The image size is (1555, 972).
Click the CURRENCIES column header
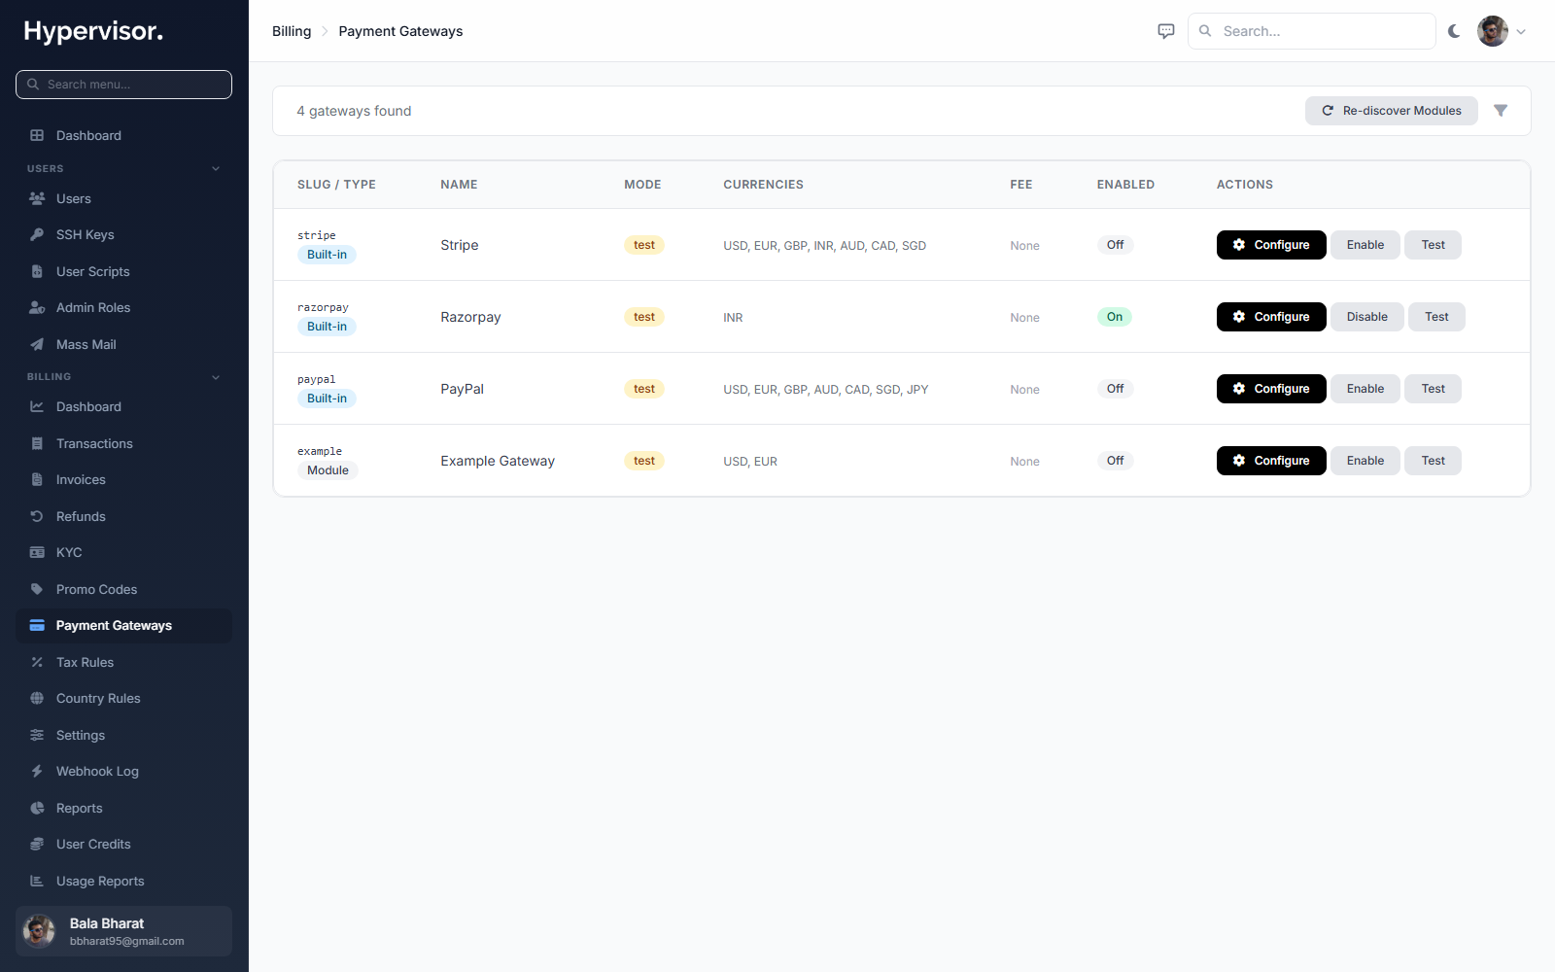763,185
